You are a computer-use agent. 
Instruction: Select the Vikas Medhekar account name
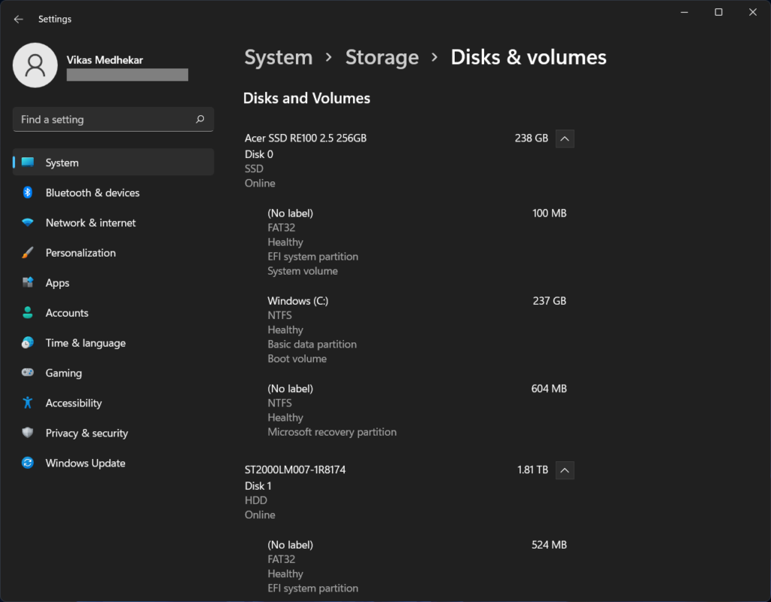point(105,60)
